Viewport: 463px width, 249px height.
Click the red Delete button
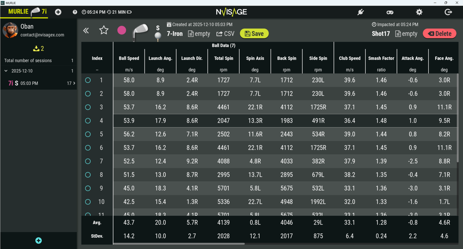click(440, 34)
